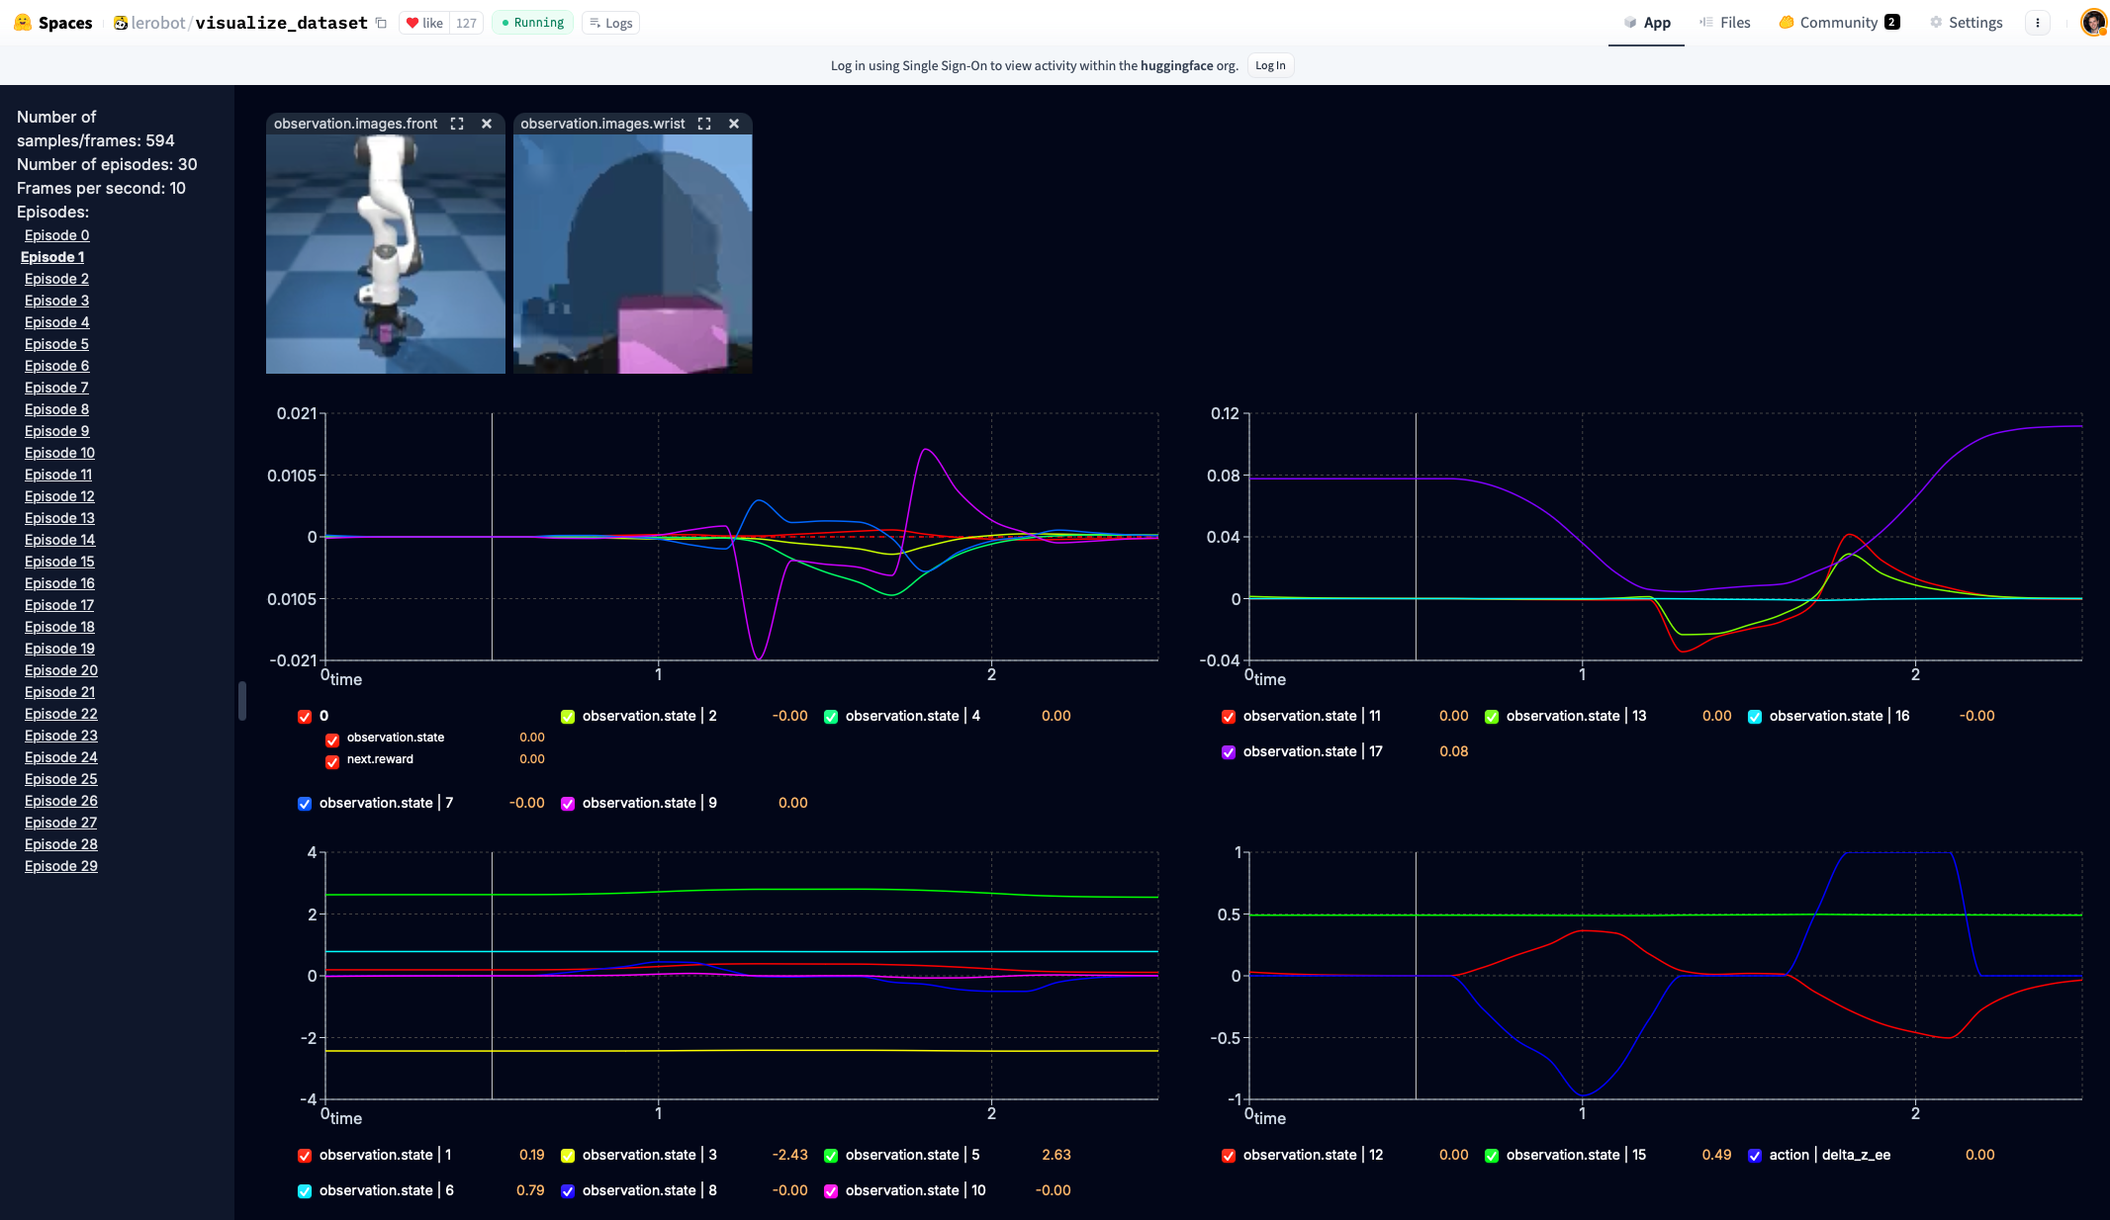Disable the action | delta_z_ee checkbox
Image resolution: width=2110 pixels, height=1220 pixels.
pyautogui.click(x=1755, y=1156)
